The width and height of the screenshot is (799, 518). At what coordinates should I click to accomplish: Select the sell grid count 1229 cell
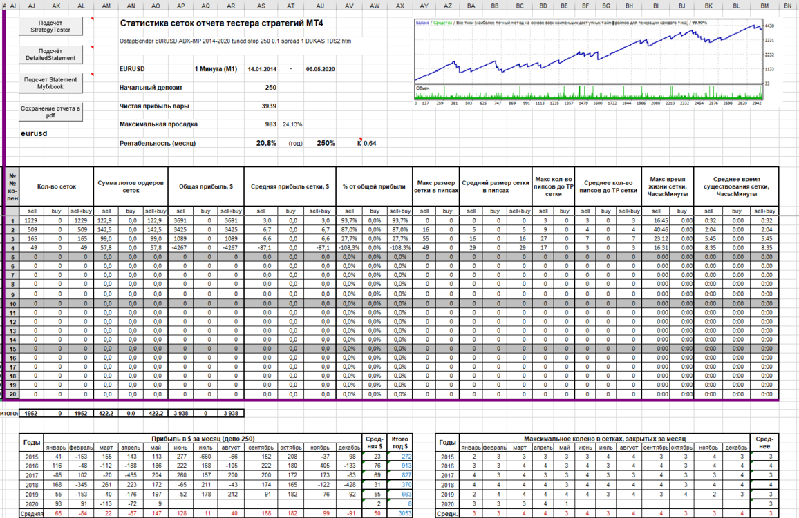[x=32, y=220]
